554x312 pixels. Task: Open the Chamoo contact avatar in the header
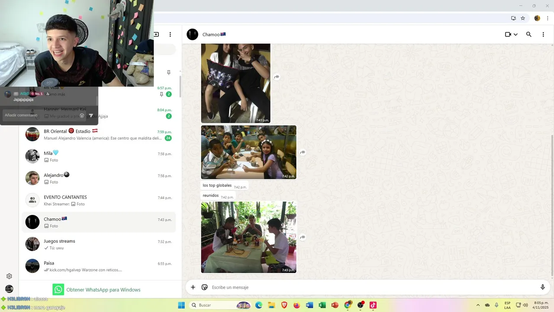pos(193,34)
